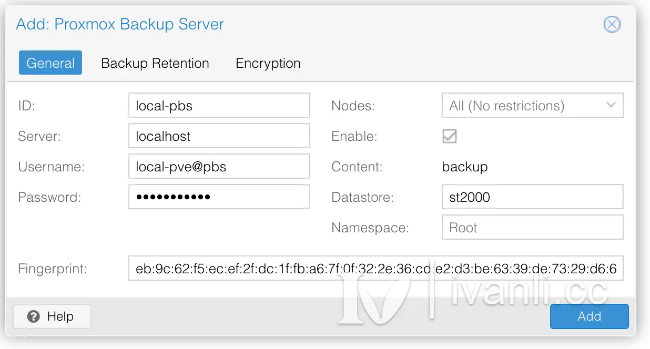
Task: Select the General tab
Action: pos(50,63)
